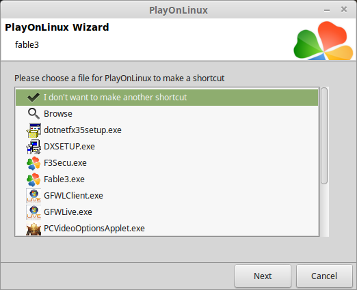This screenshot has width=357, height=290.
Task: Click the Cancel button
Action: click(324, 276)
